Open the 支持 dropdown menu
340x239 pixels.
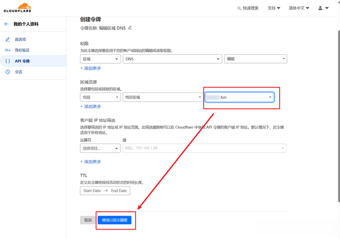(274, 8)
